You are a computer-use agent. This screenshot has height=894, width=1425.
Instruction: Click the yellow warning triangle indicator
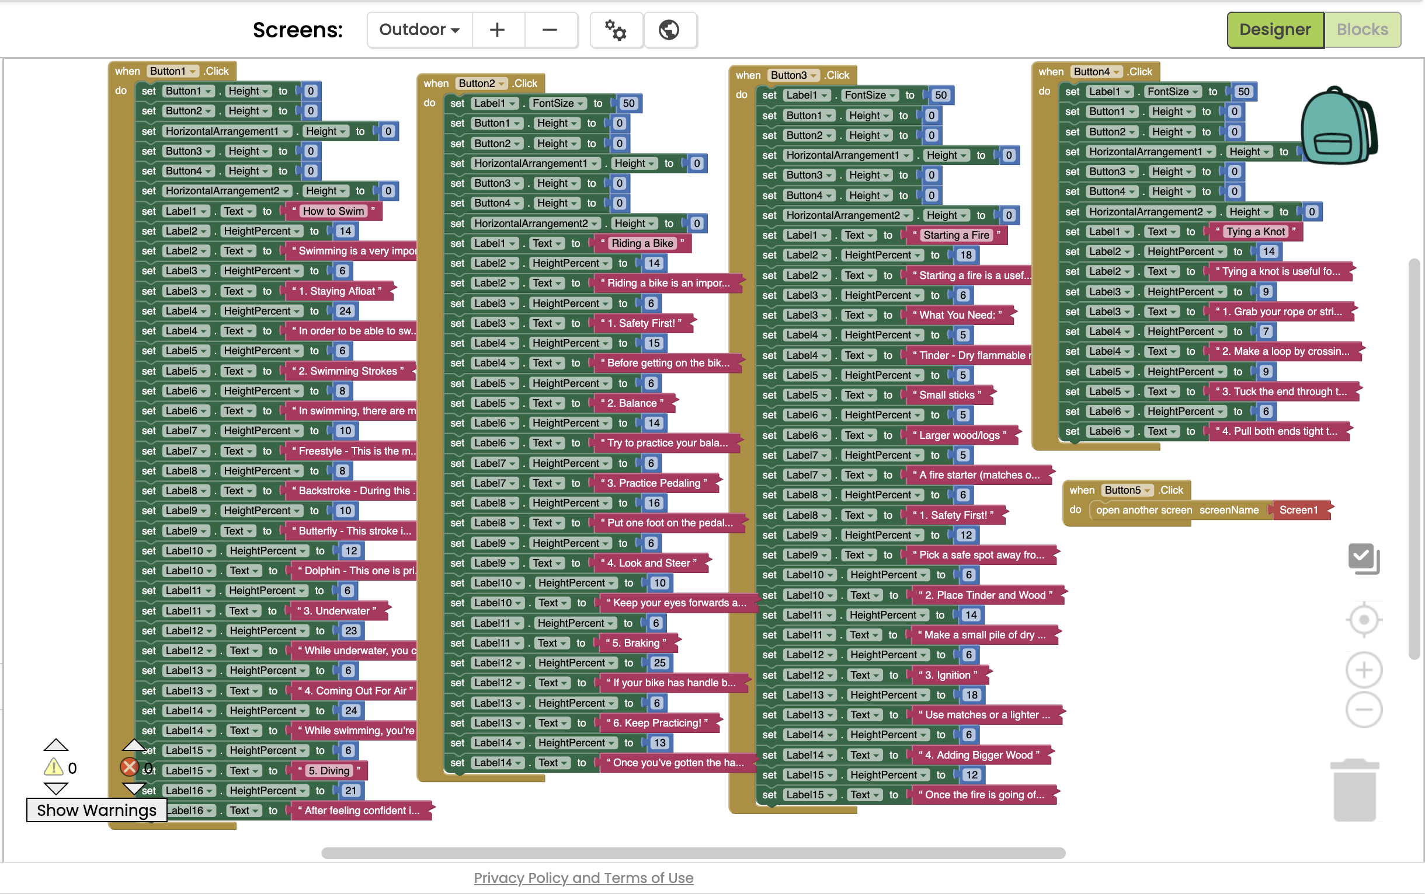click(54, 767)
